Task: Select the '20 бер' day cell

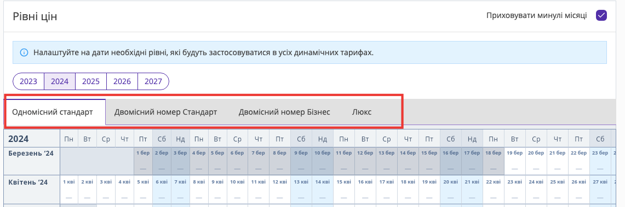Action: click(536, 161)
